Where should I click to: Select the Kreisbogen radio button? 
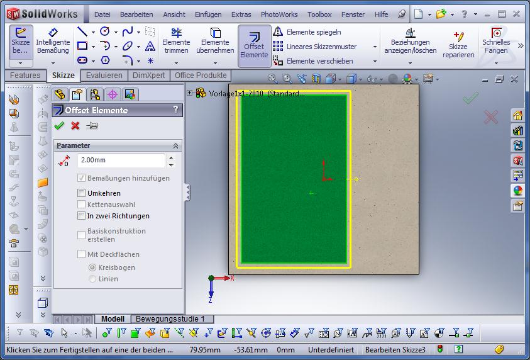pos(92,267)
